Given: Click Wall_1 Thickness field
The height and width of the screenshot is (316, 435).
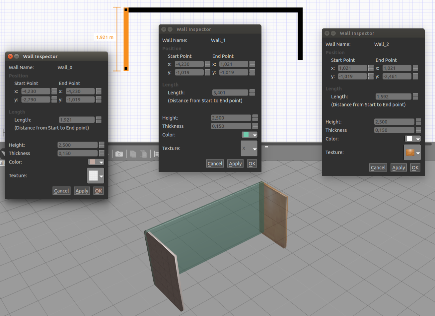Looking at the screenshot, I should 231,126.
